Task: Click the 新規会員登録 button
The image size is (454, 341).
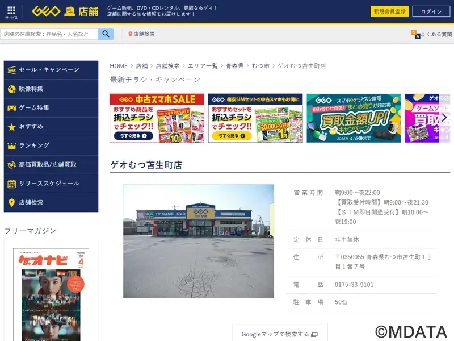Action: click(389, 11)
